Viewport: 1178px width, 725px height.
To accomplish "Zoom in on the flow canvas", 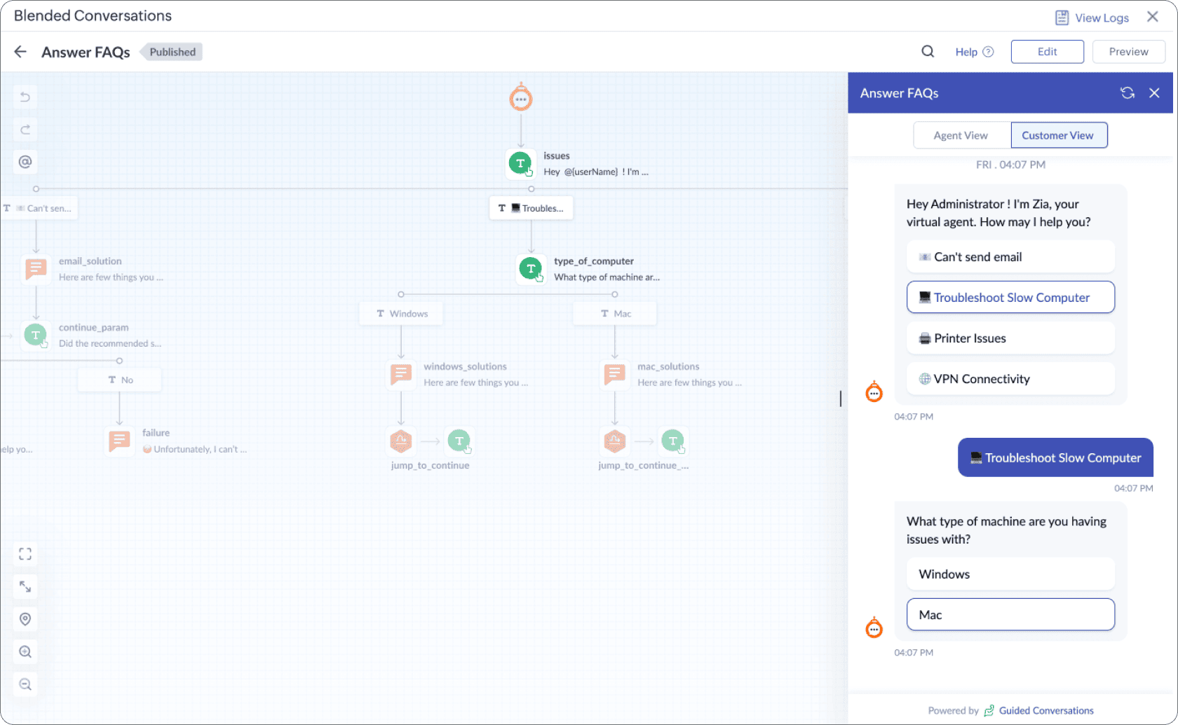I will [25, 652].
